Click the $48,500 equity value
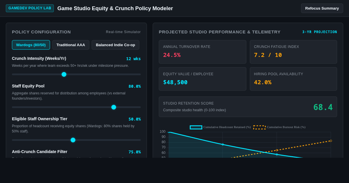 point(175,82)
